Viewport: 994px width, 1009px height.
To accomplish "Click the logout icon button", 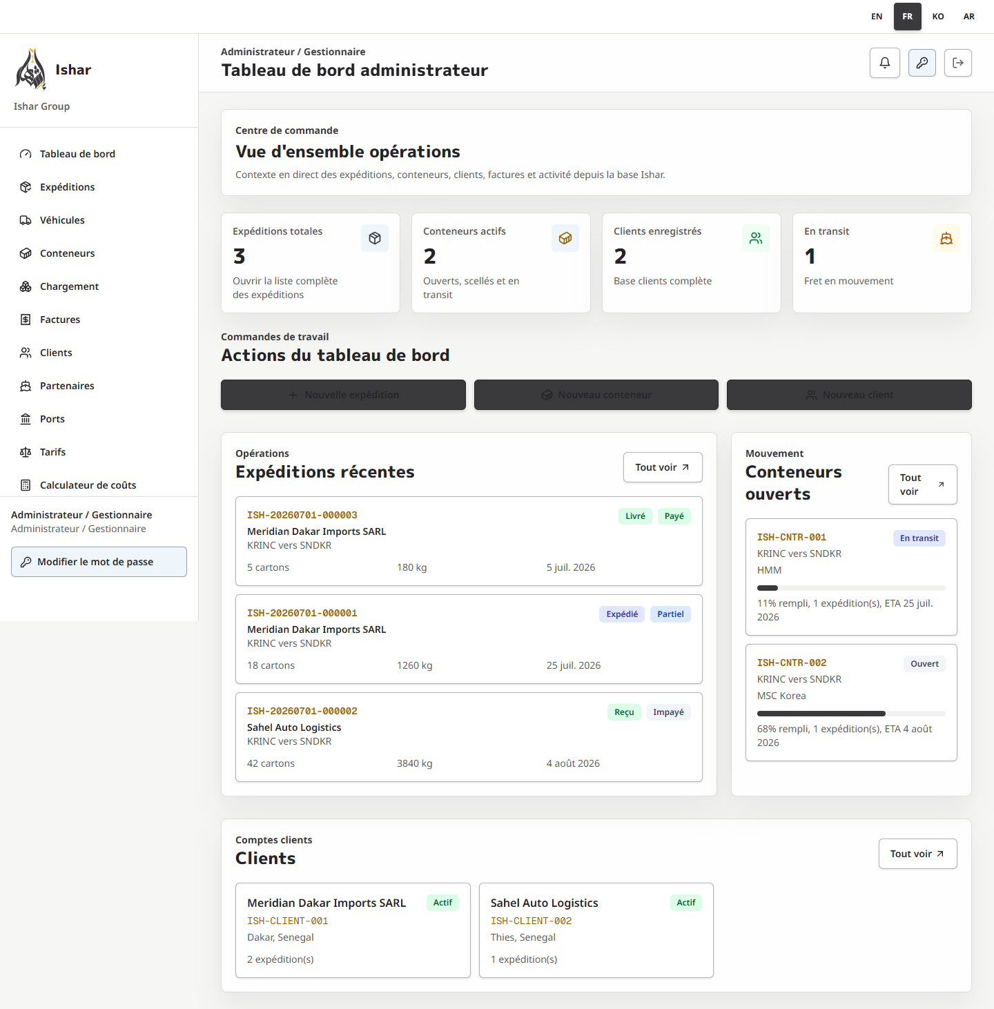I will 958,63.
